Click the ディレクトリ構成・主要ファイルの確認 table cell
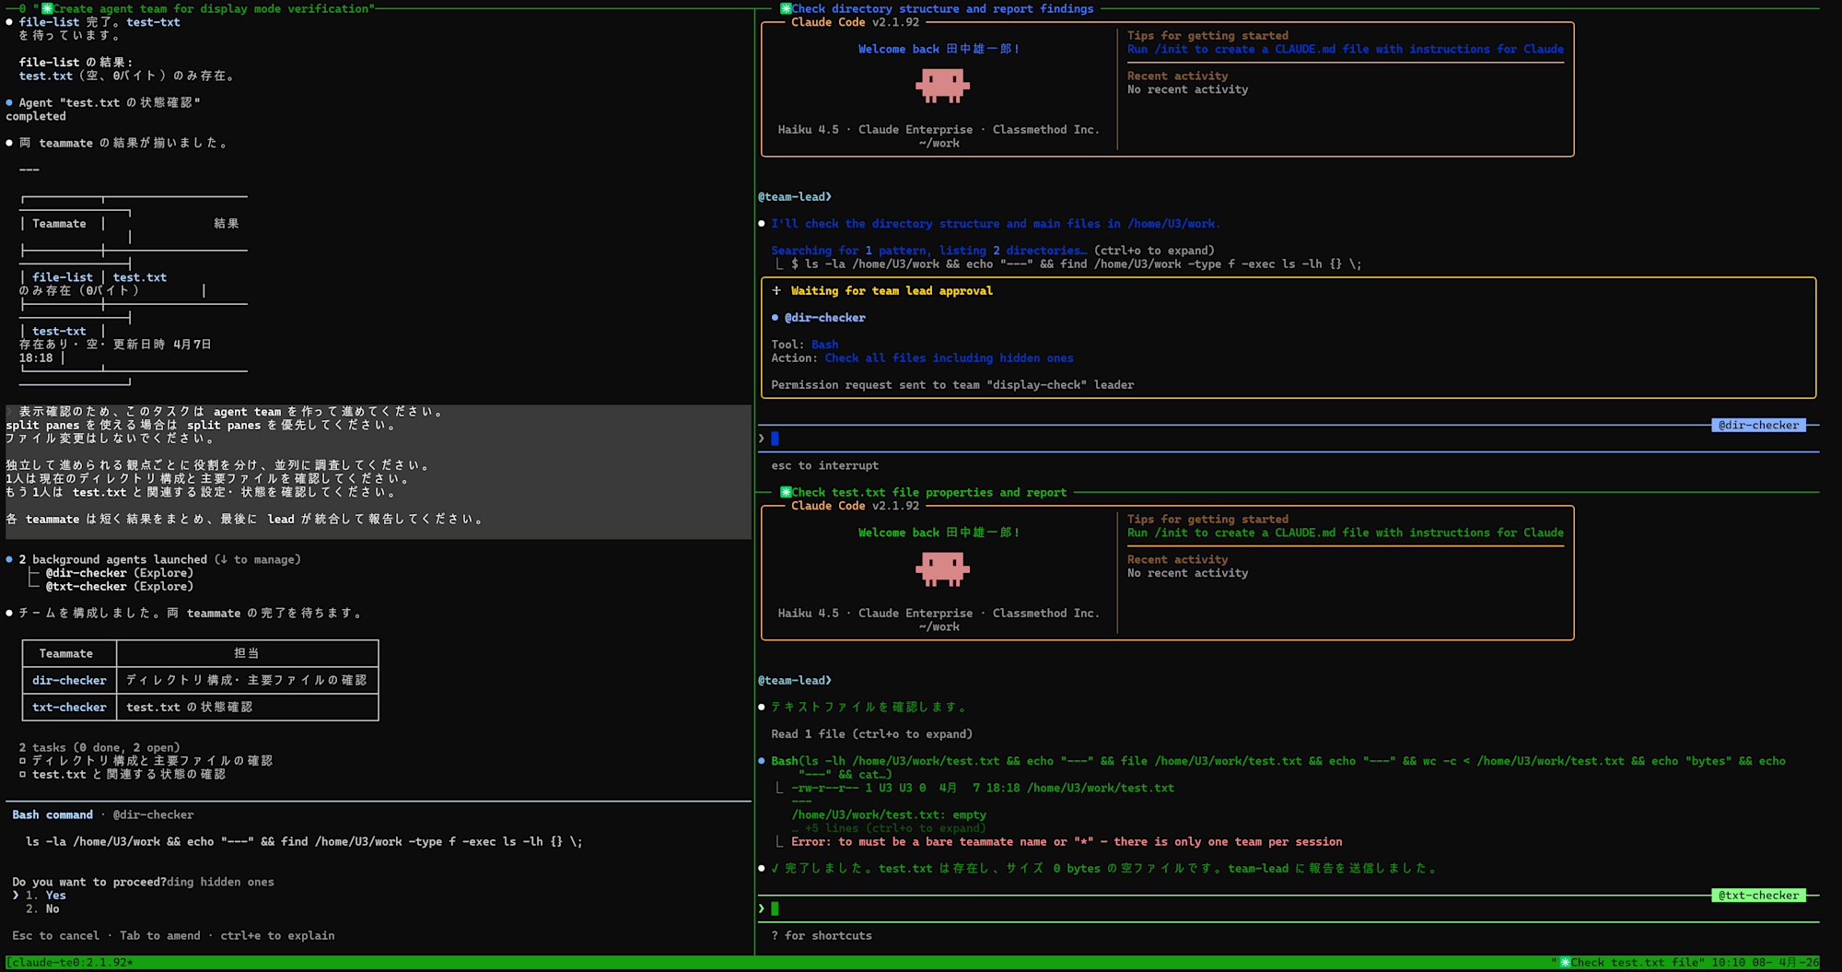This screenshot has width=1842, height=972. click(247, 681)
